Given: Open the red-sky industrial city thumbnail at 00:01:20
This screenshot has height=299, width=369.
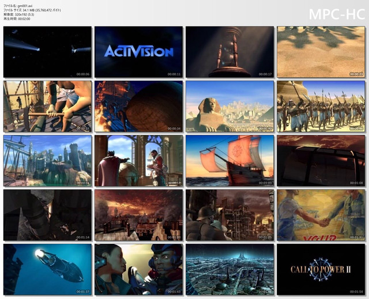Looking at the screenshot, I should click(138, 215).
